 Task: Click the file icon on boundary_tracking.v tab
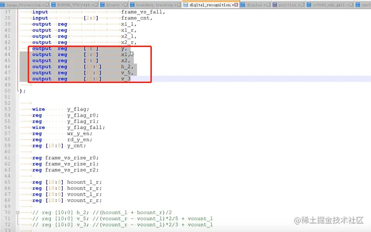point(132,5)
